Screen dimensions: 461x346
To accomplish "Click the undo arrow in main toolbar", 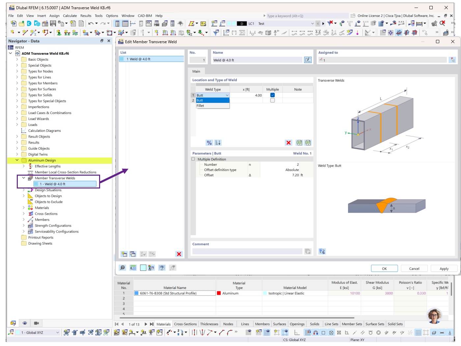I will pos(91,24).
